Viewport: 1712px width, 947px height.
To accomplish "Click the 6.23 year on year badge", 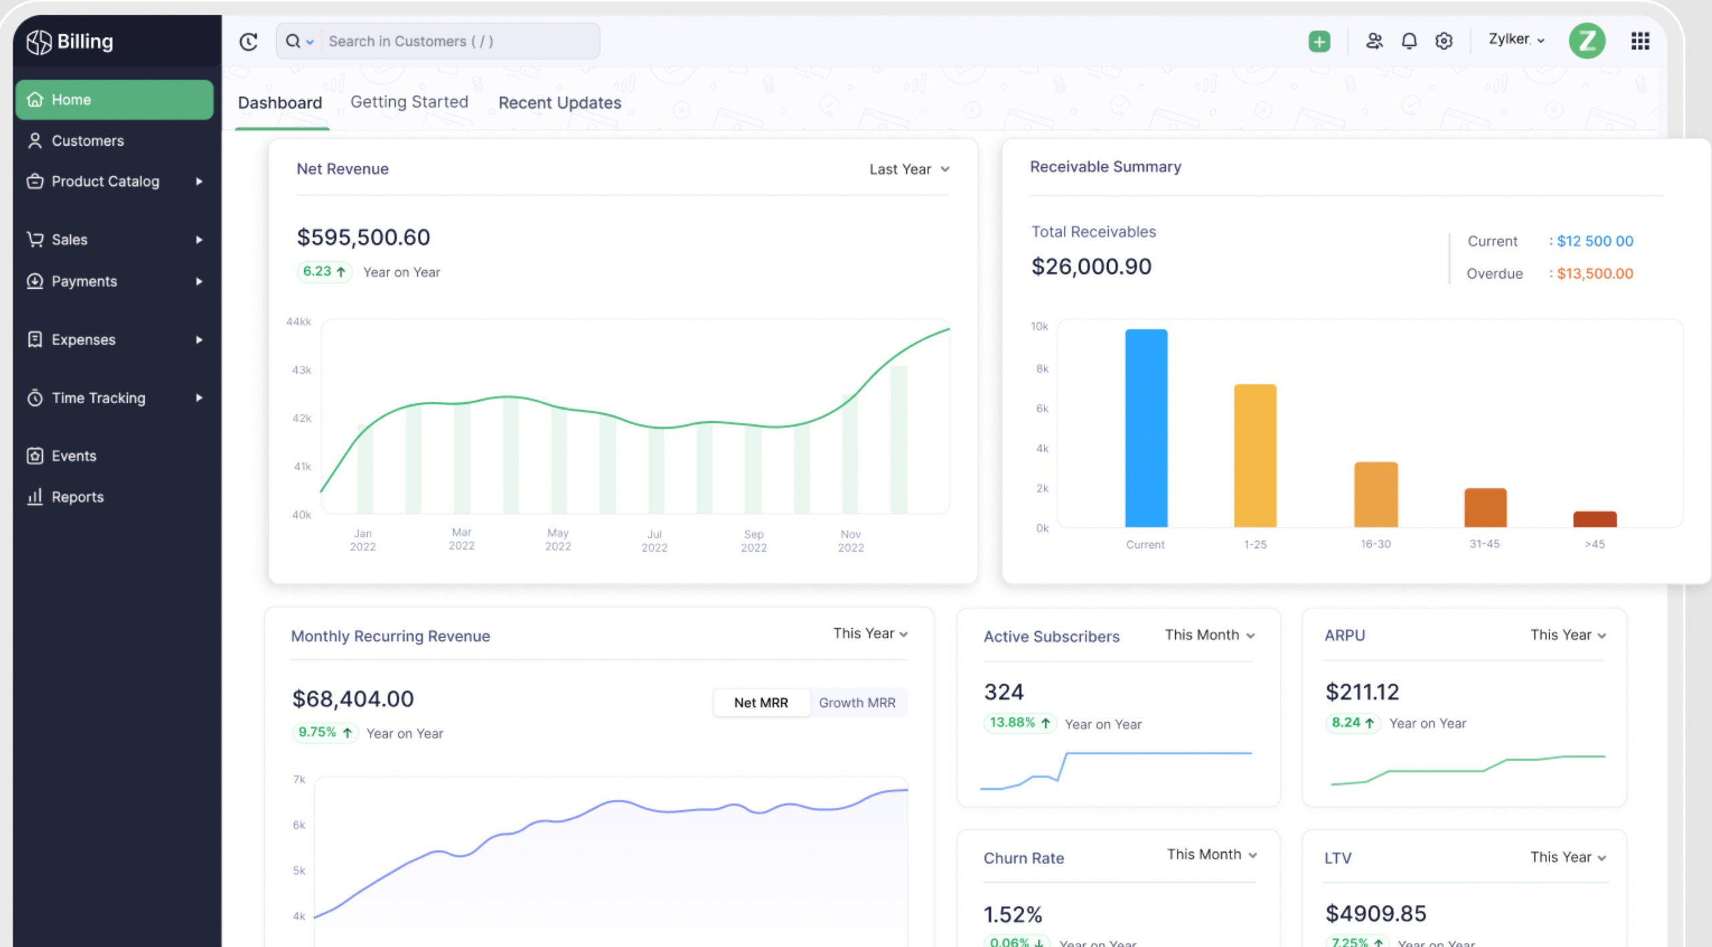I will [x=324, y=272].
